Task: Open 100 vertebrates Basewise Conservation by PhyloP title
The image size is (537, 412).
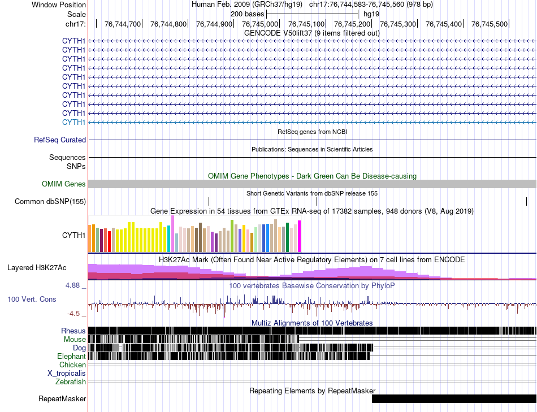Action: pos(312,285)
